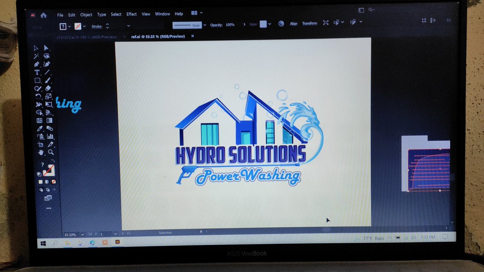The image size is (484, 272).
Task: Select the Pen tool
Action: tap(37, 64)
